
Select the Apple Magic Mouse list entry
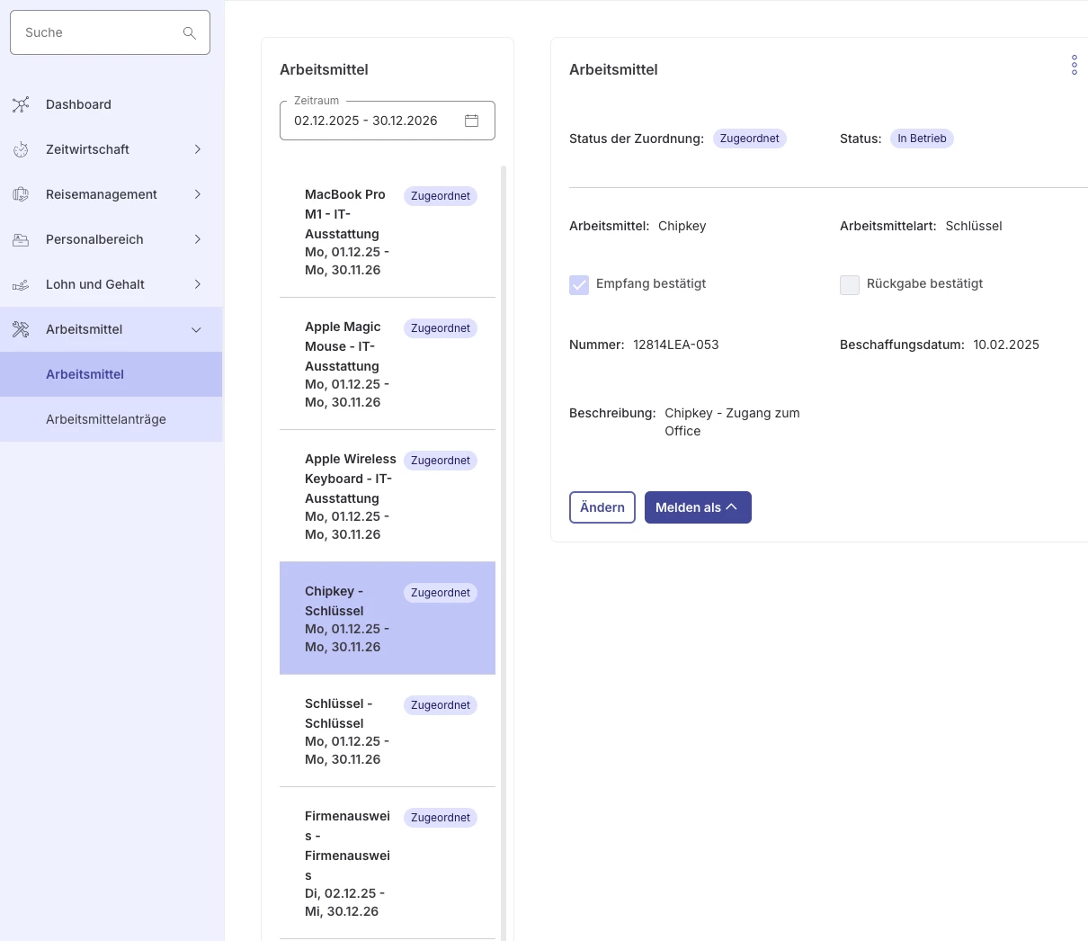[x=388, y=363]
